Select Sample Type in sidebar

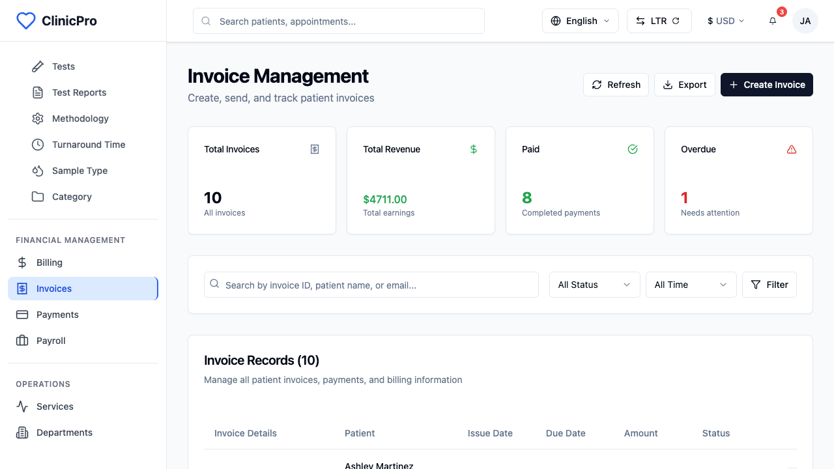[x=91, y=171]
